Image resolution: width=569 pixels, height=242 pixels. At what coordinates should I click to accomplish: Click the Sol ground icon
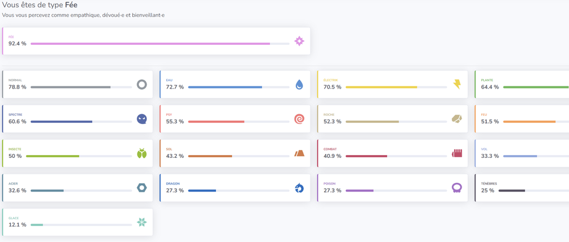299,153
